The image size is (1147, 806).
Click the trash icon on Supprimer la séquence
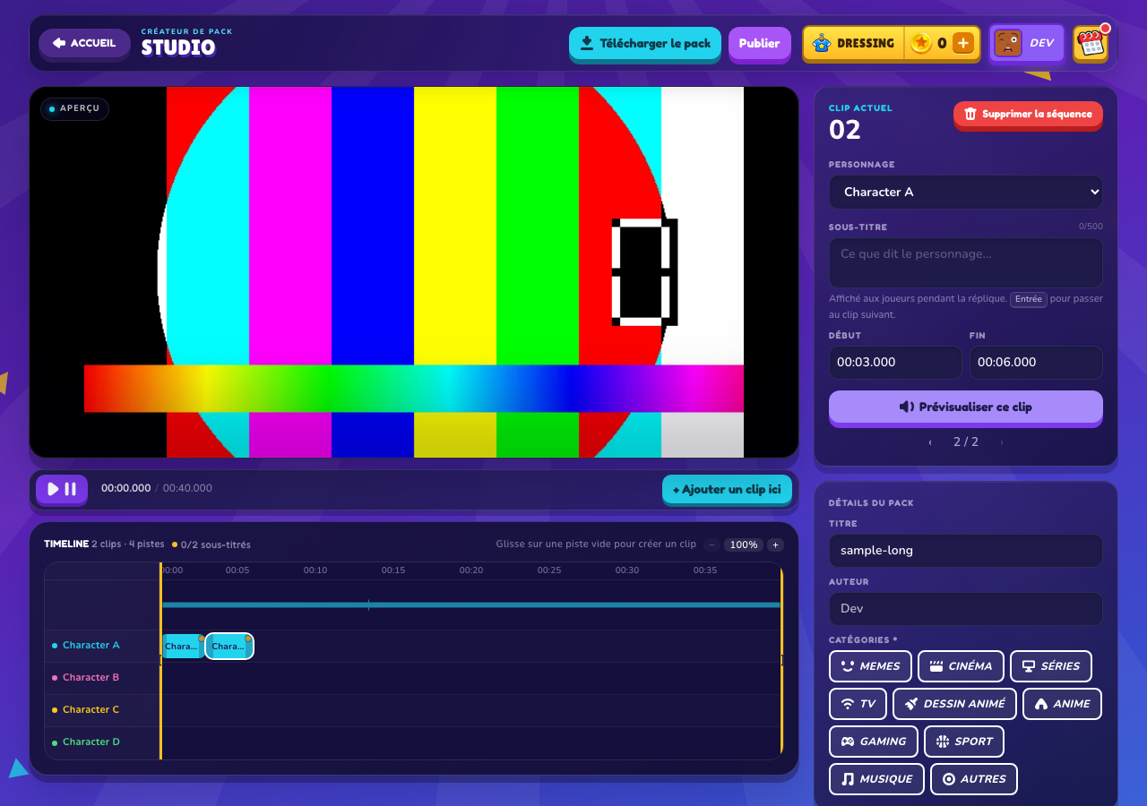coord(970,114)
